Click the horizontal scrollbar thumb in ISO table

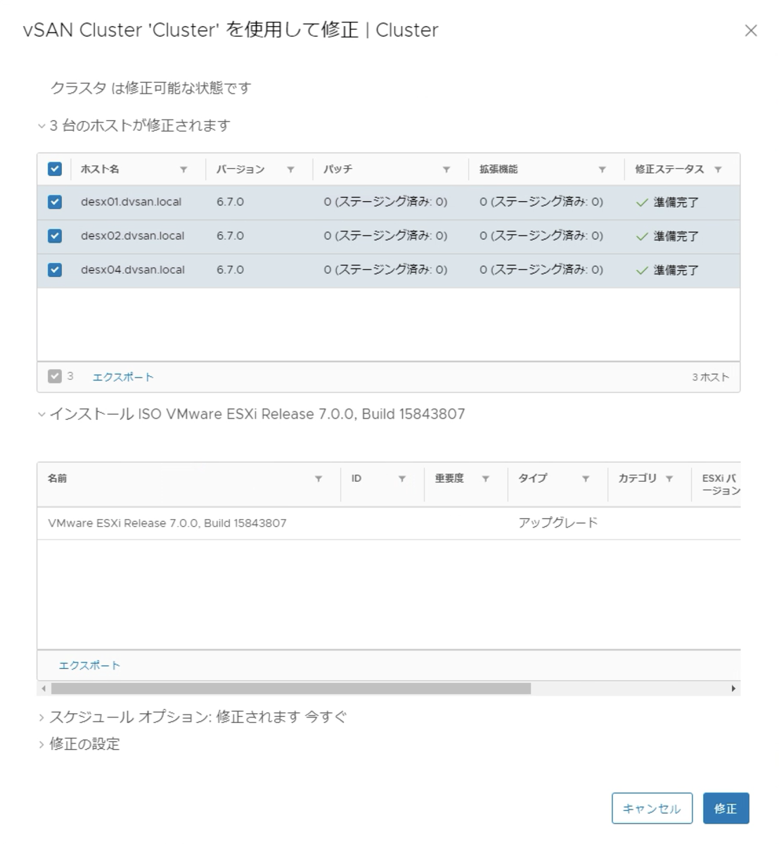click(291, 689)
